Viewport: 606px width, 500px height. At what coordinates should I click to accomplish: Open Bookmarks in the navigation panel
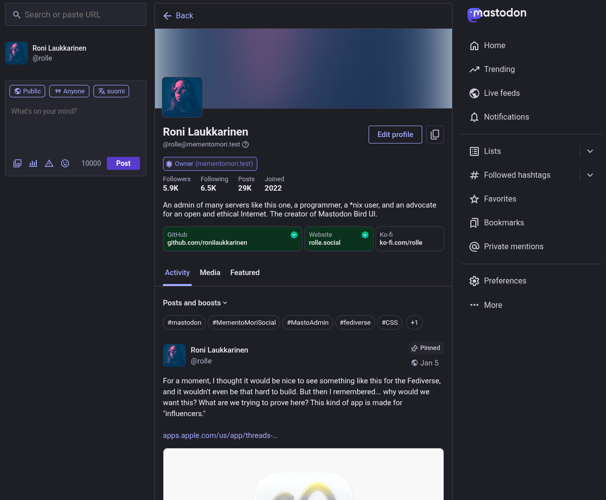pos(504,223)
